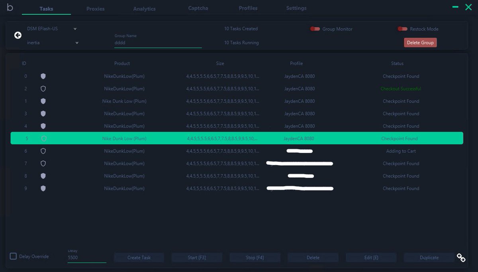
Task: Switch to the Tasks tab
Action: (46, 9)
